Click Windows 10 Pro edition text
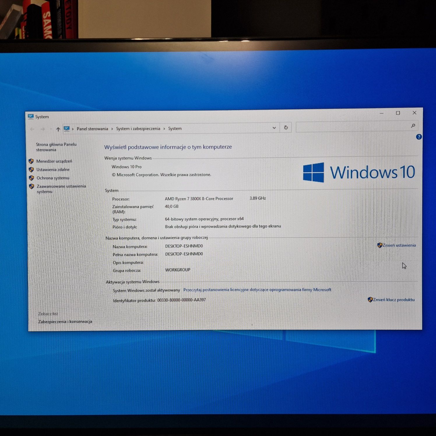This screenshot has width=436, height=436. [x=126, y=167]
